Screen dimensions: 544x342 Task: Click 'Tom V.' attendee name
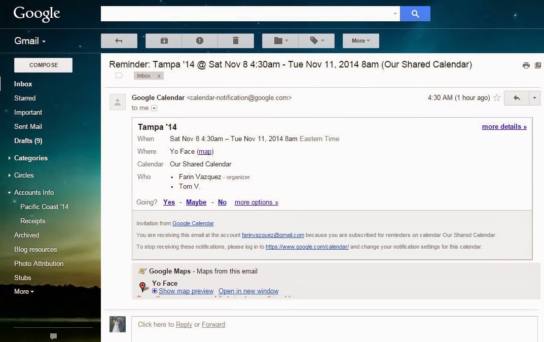coord(190,186)
